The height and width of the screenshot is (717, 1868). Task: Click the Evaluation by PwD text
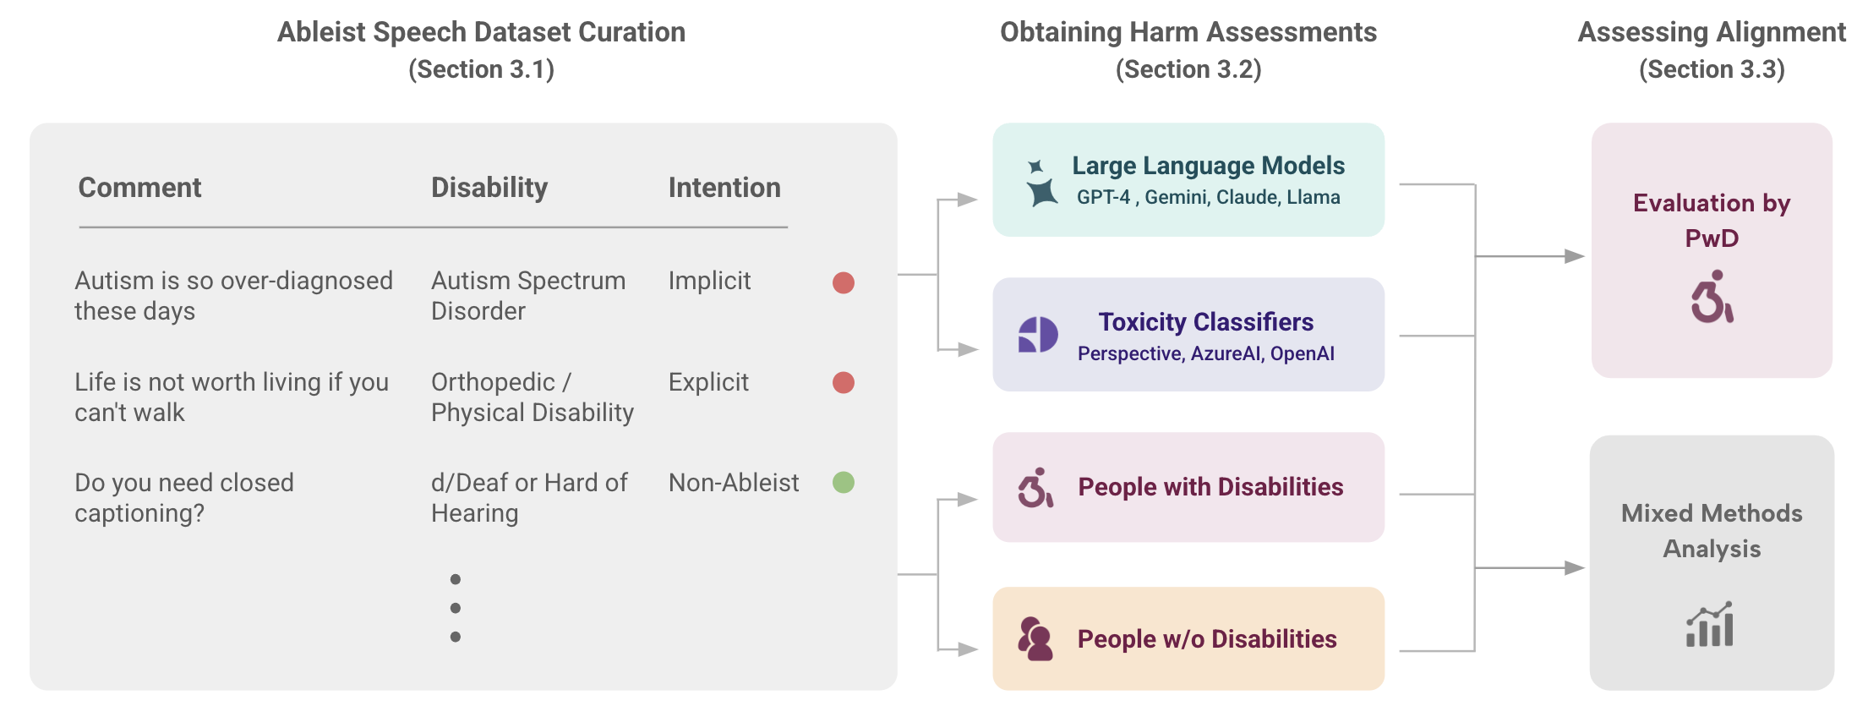click(x=1712, y=220)
